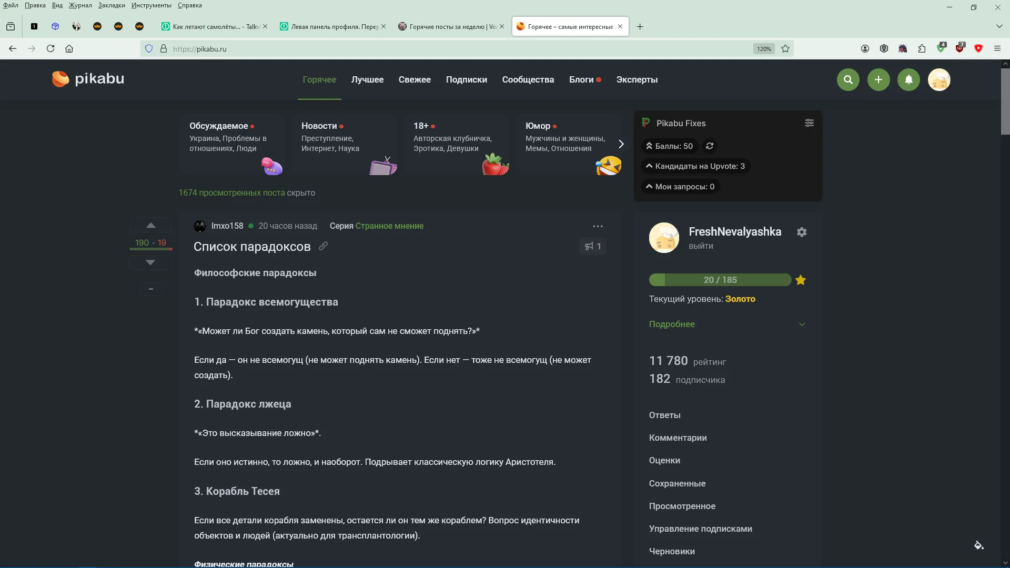Screen dimensions: 1010x568
Task: Open the FreshNevalyashka profile name
Action: click(x=735, y=232)
